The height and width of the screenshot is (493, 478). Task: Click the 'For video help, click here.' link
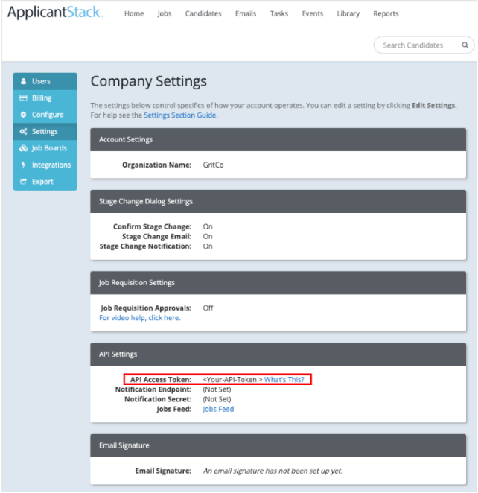[140, 318]
